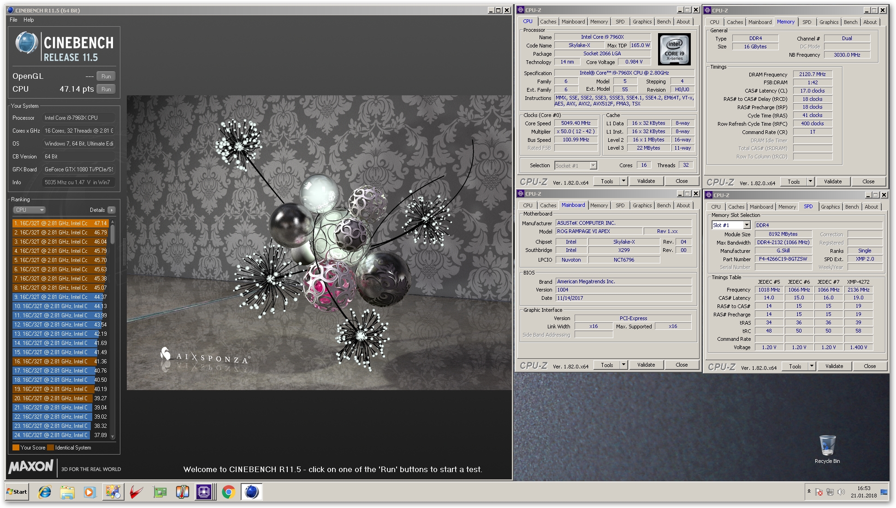Screen dimensions: 896x508
Task: Select the Cinebench taskbar icon
Action: pyautogui.click(x=251, y=492)
